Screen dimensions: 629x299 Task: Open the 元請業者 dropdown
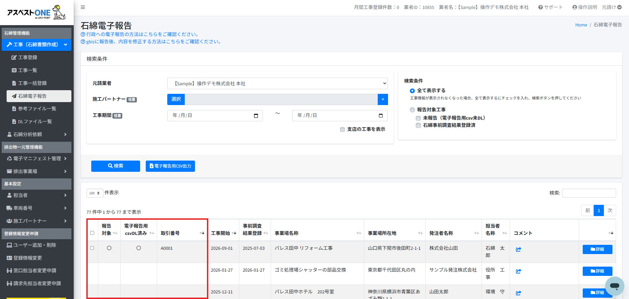point(277,84)
